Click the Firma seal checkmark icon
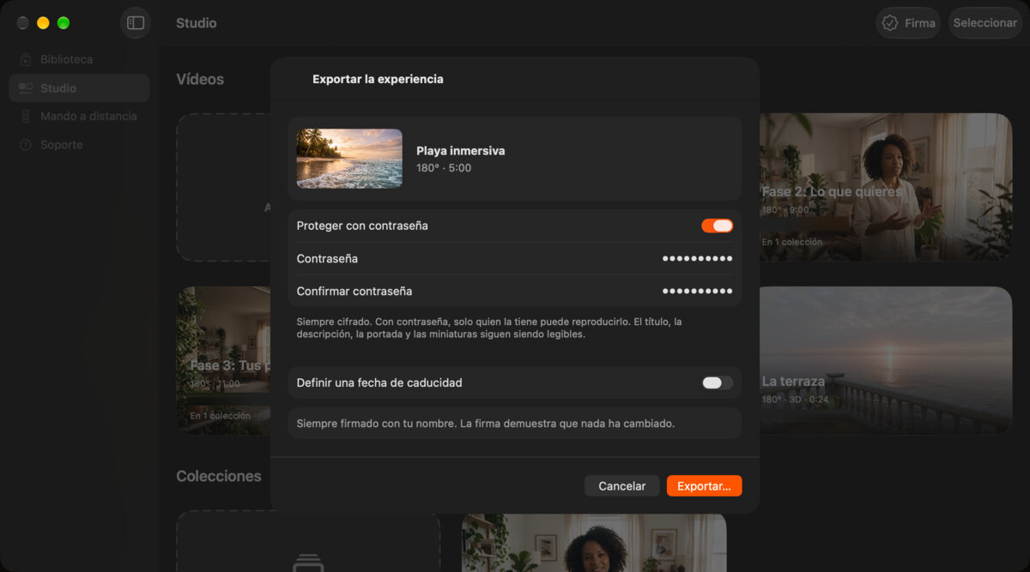The width and height of the screenshot is (1030, 572). pos(891,23)
